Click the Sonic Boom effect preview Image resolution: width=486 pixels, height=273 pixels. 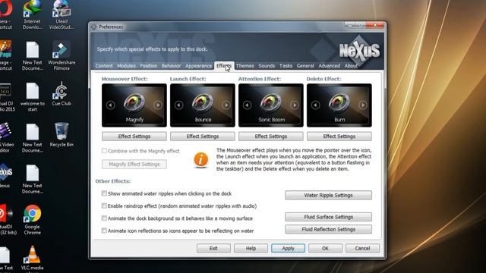(x=271, y=105)
